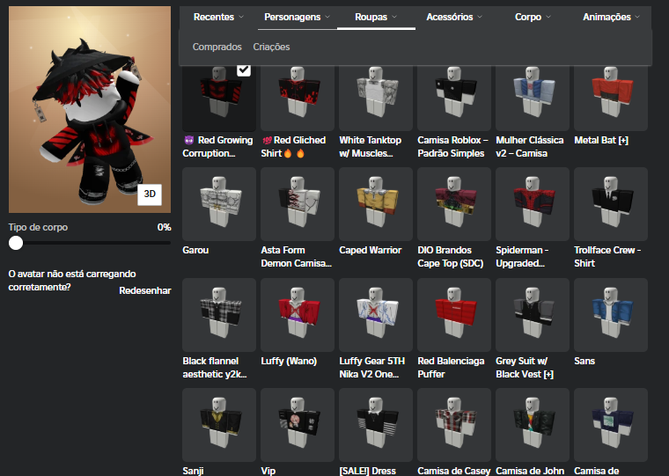Click the Red Gliched Shirt item name
The image size is (669, 476).
pyautogui.click(x=293, y=147)
